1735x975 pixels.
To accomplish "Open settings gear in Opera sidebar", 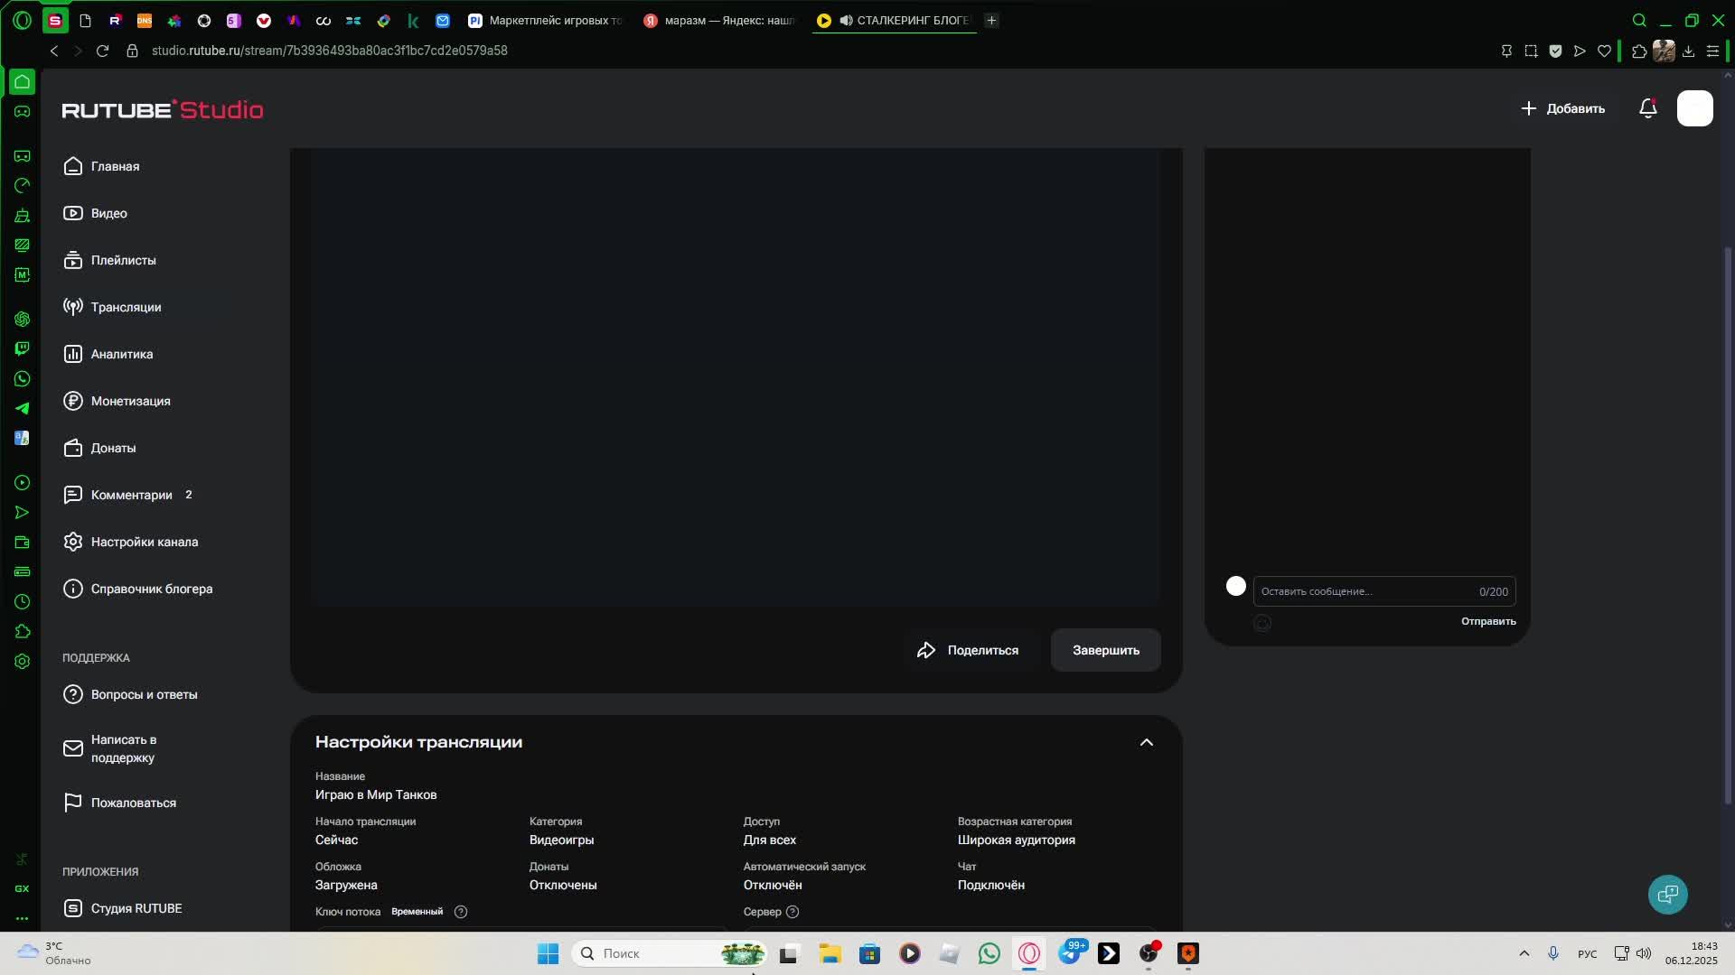I will (x=22, y=661).
